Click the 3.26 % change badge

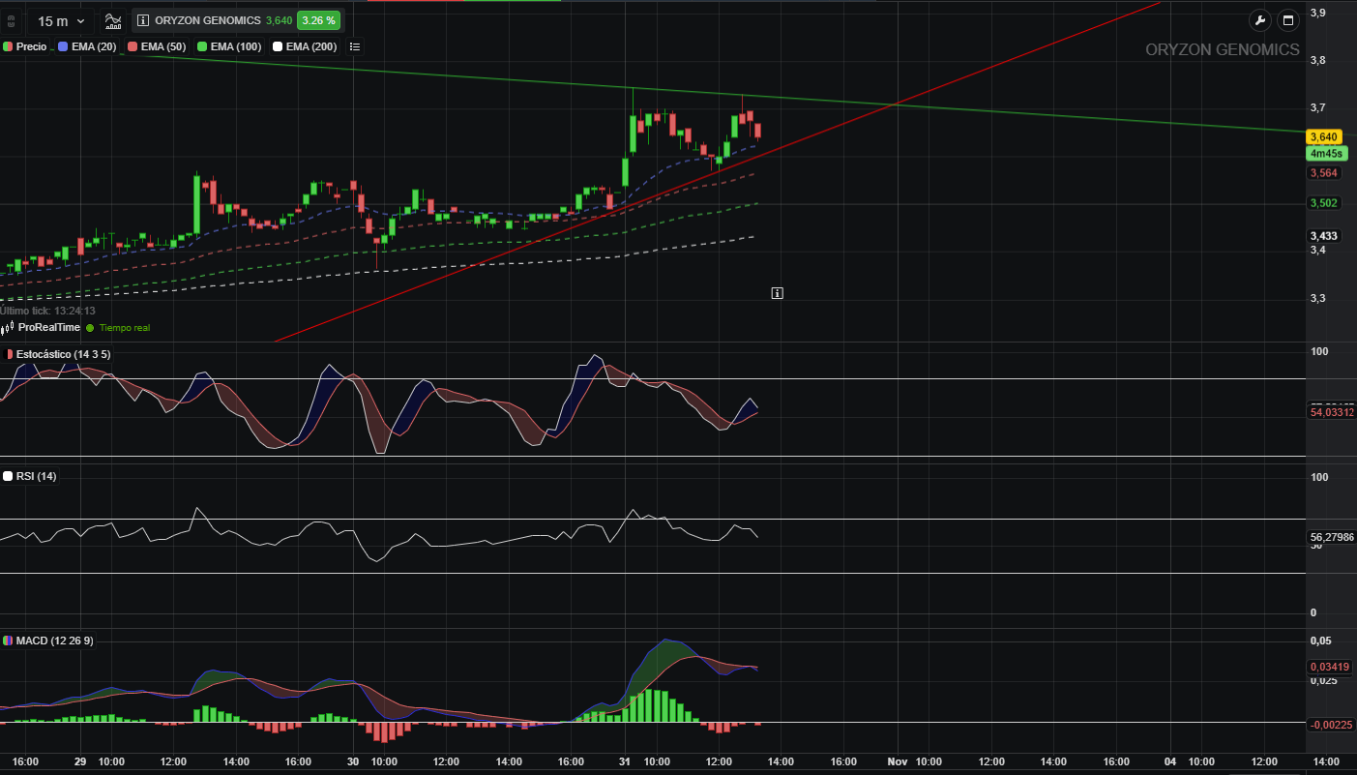tap(318, 20)
